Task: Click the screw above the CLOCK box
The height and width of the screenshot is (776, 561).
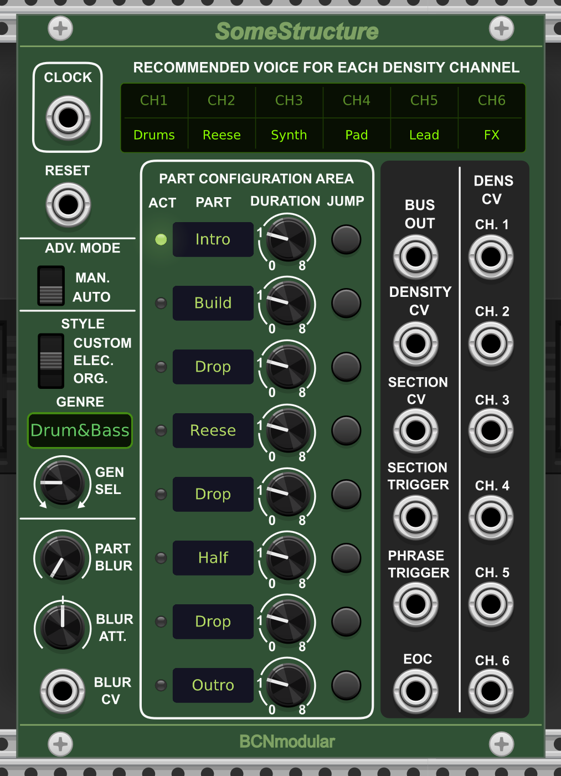Action: click(60, 28)
